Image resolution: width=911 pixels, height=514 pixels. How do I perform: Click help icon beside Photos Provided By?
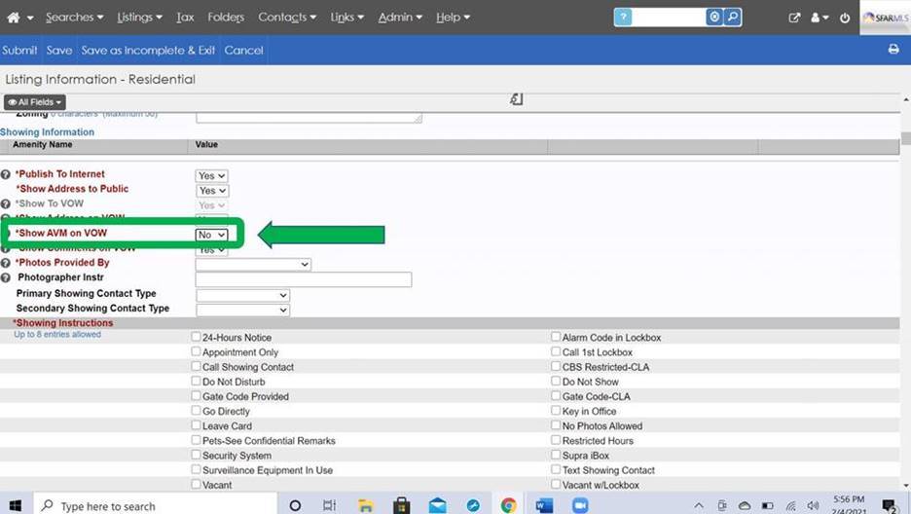tap(6, 263)
